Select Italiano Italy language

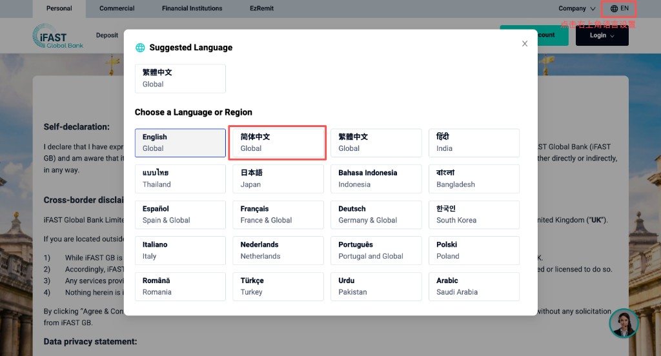180,251
